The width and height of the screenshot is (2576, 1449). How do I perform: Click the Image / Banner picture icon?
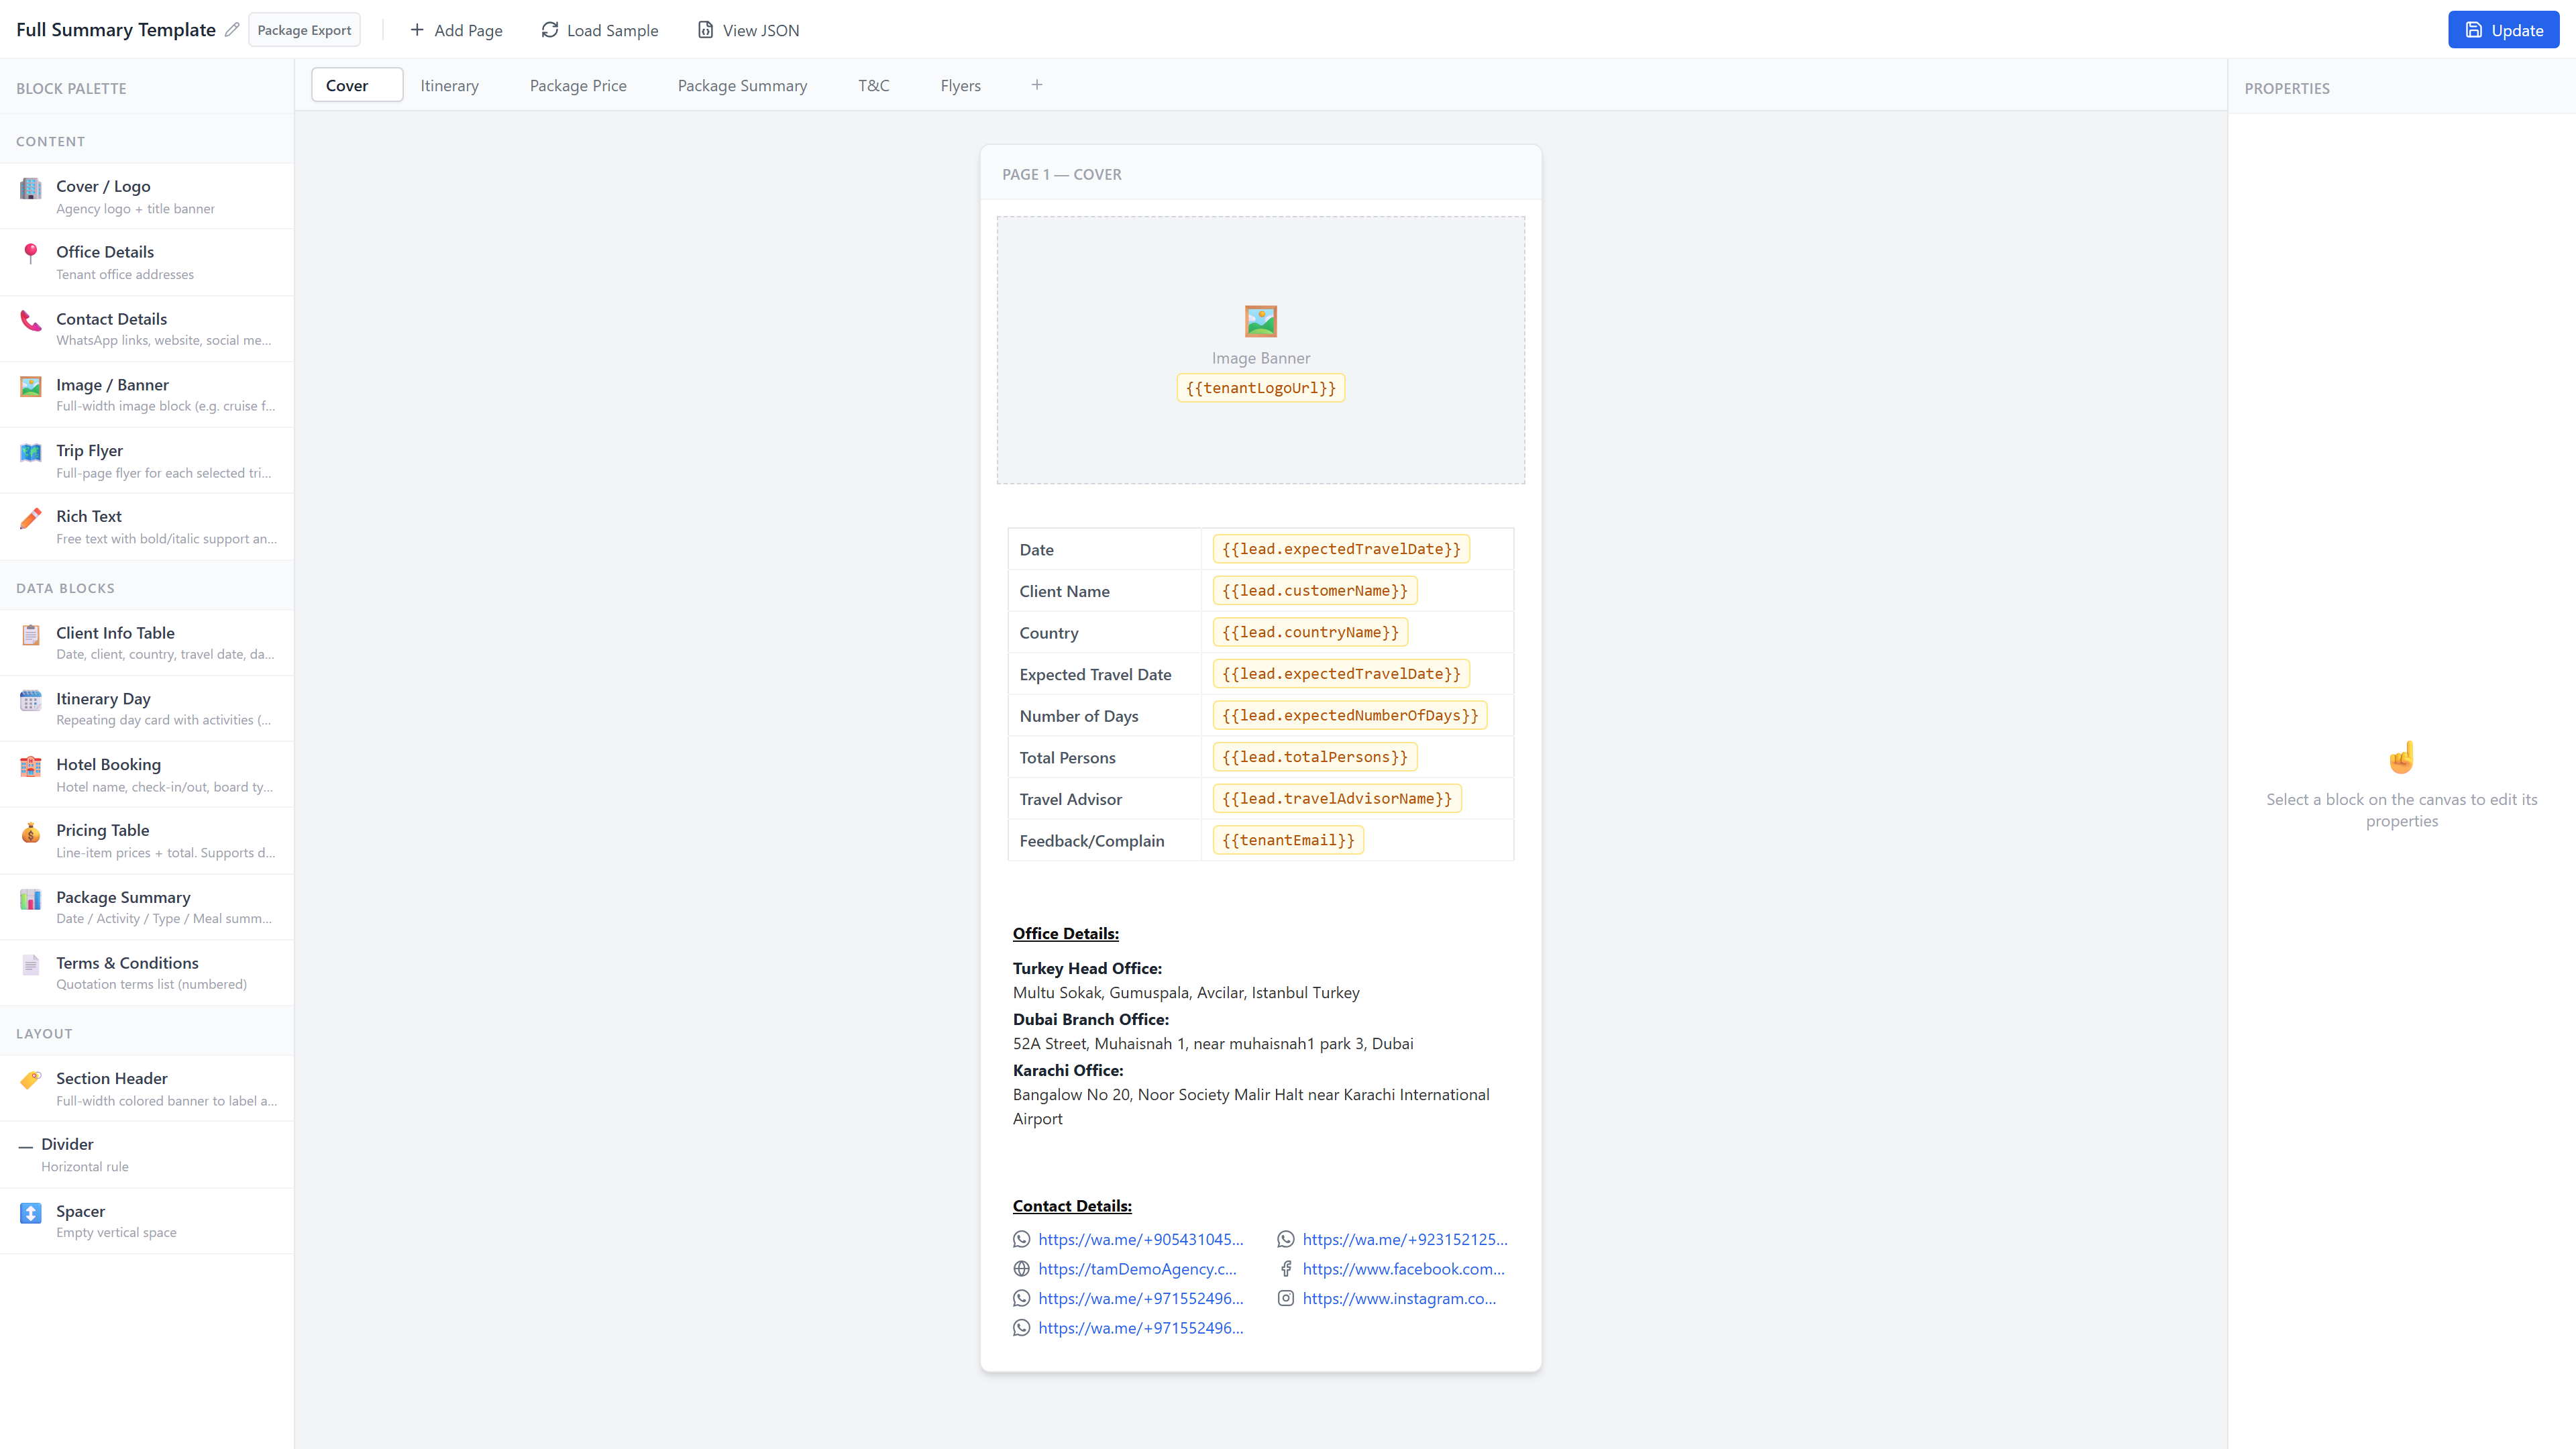pyautogui.click(x=31, y=386)
